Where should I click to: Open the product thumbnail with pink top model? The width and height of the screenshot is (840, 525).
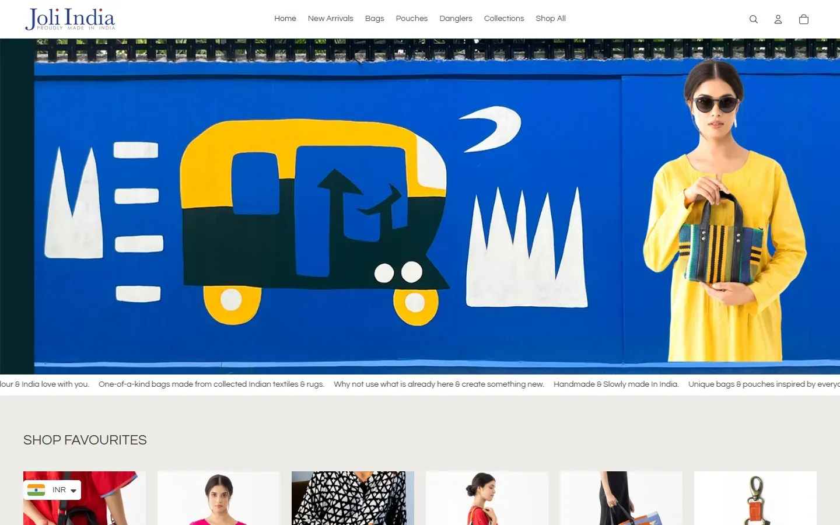(219, 498)
